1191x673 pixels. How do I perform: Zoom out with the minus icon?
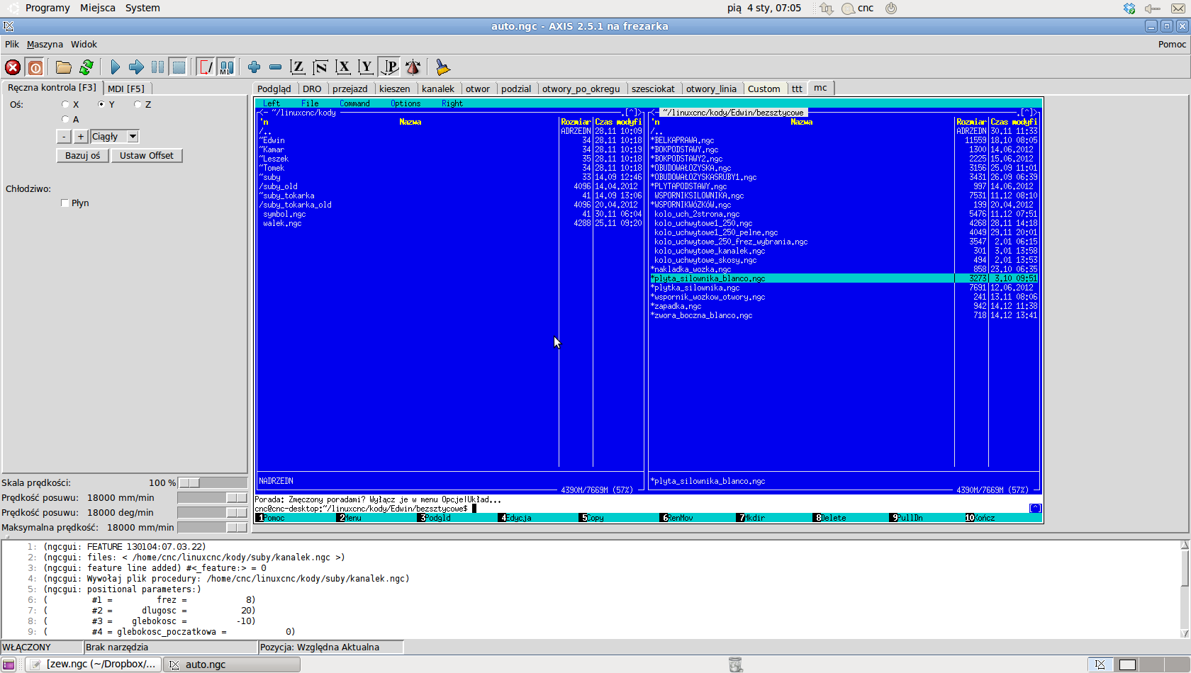coord(275,67)
